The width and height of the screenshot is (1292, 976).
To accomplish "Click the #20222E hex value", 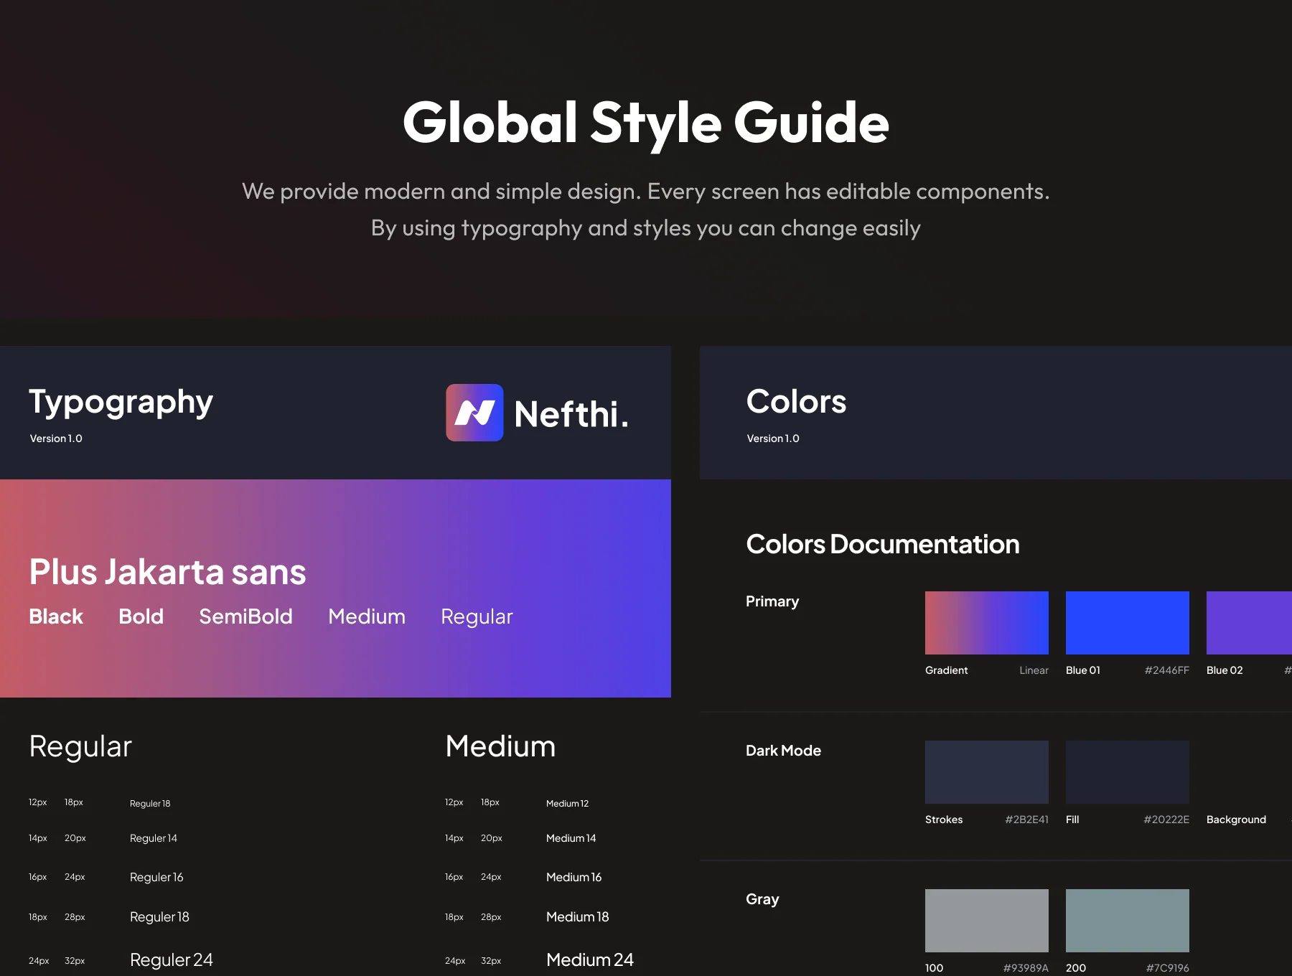I will pyautogui.click(x=1166, y=820).
